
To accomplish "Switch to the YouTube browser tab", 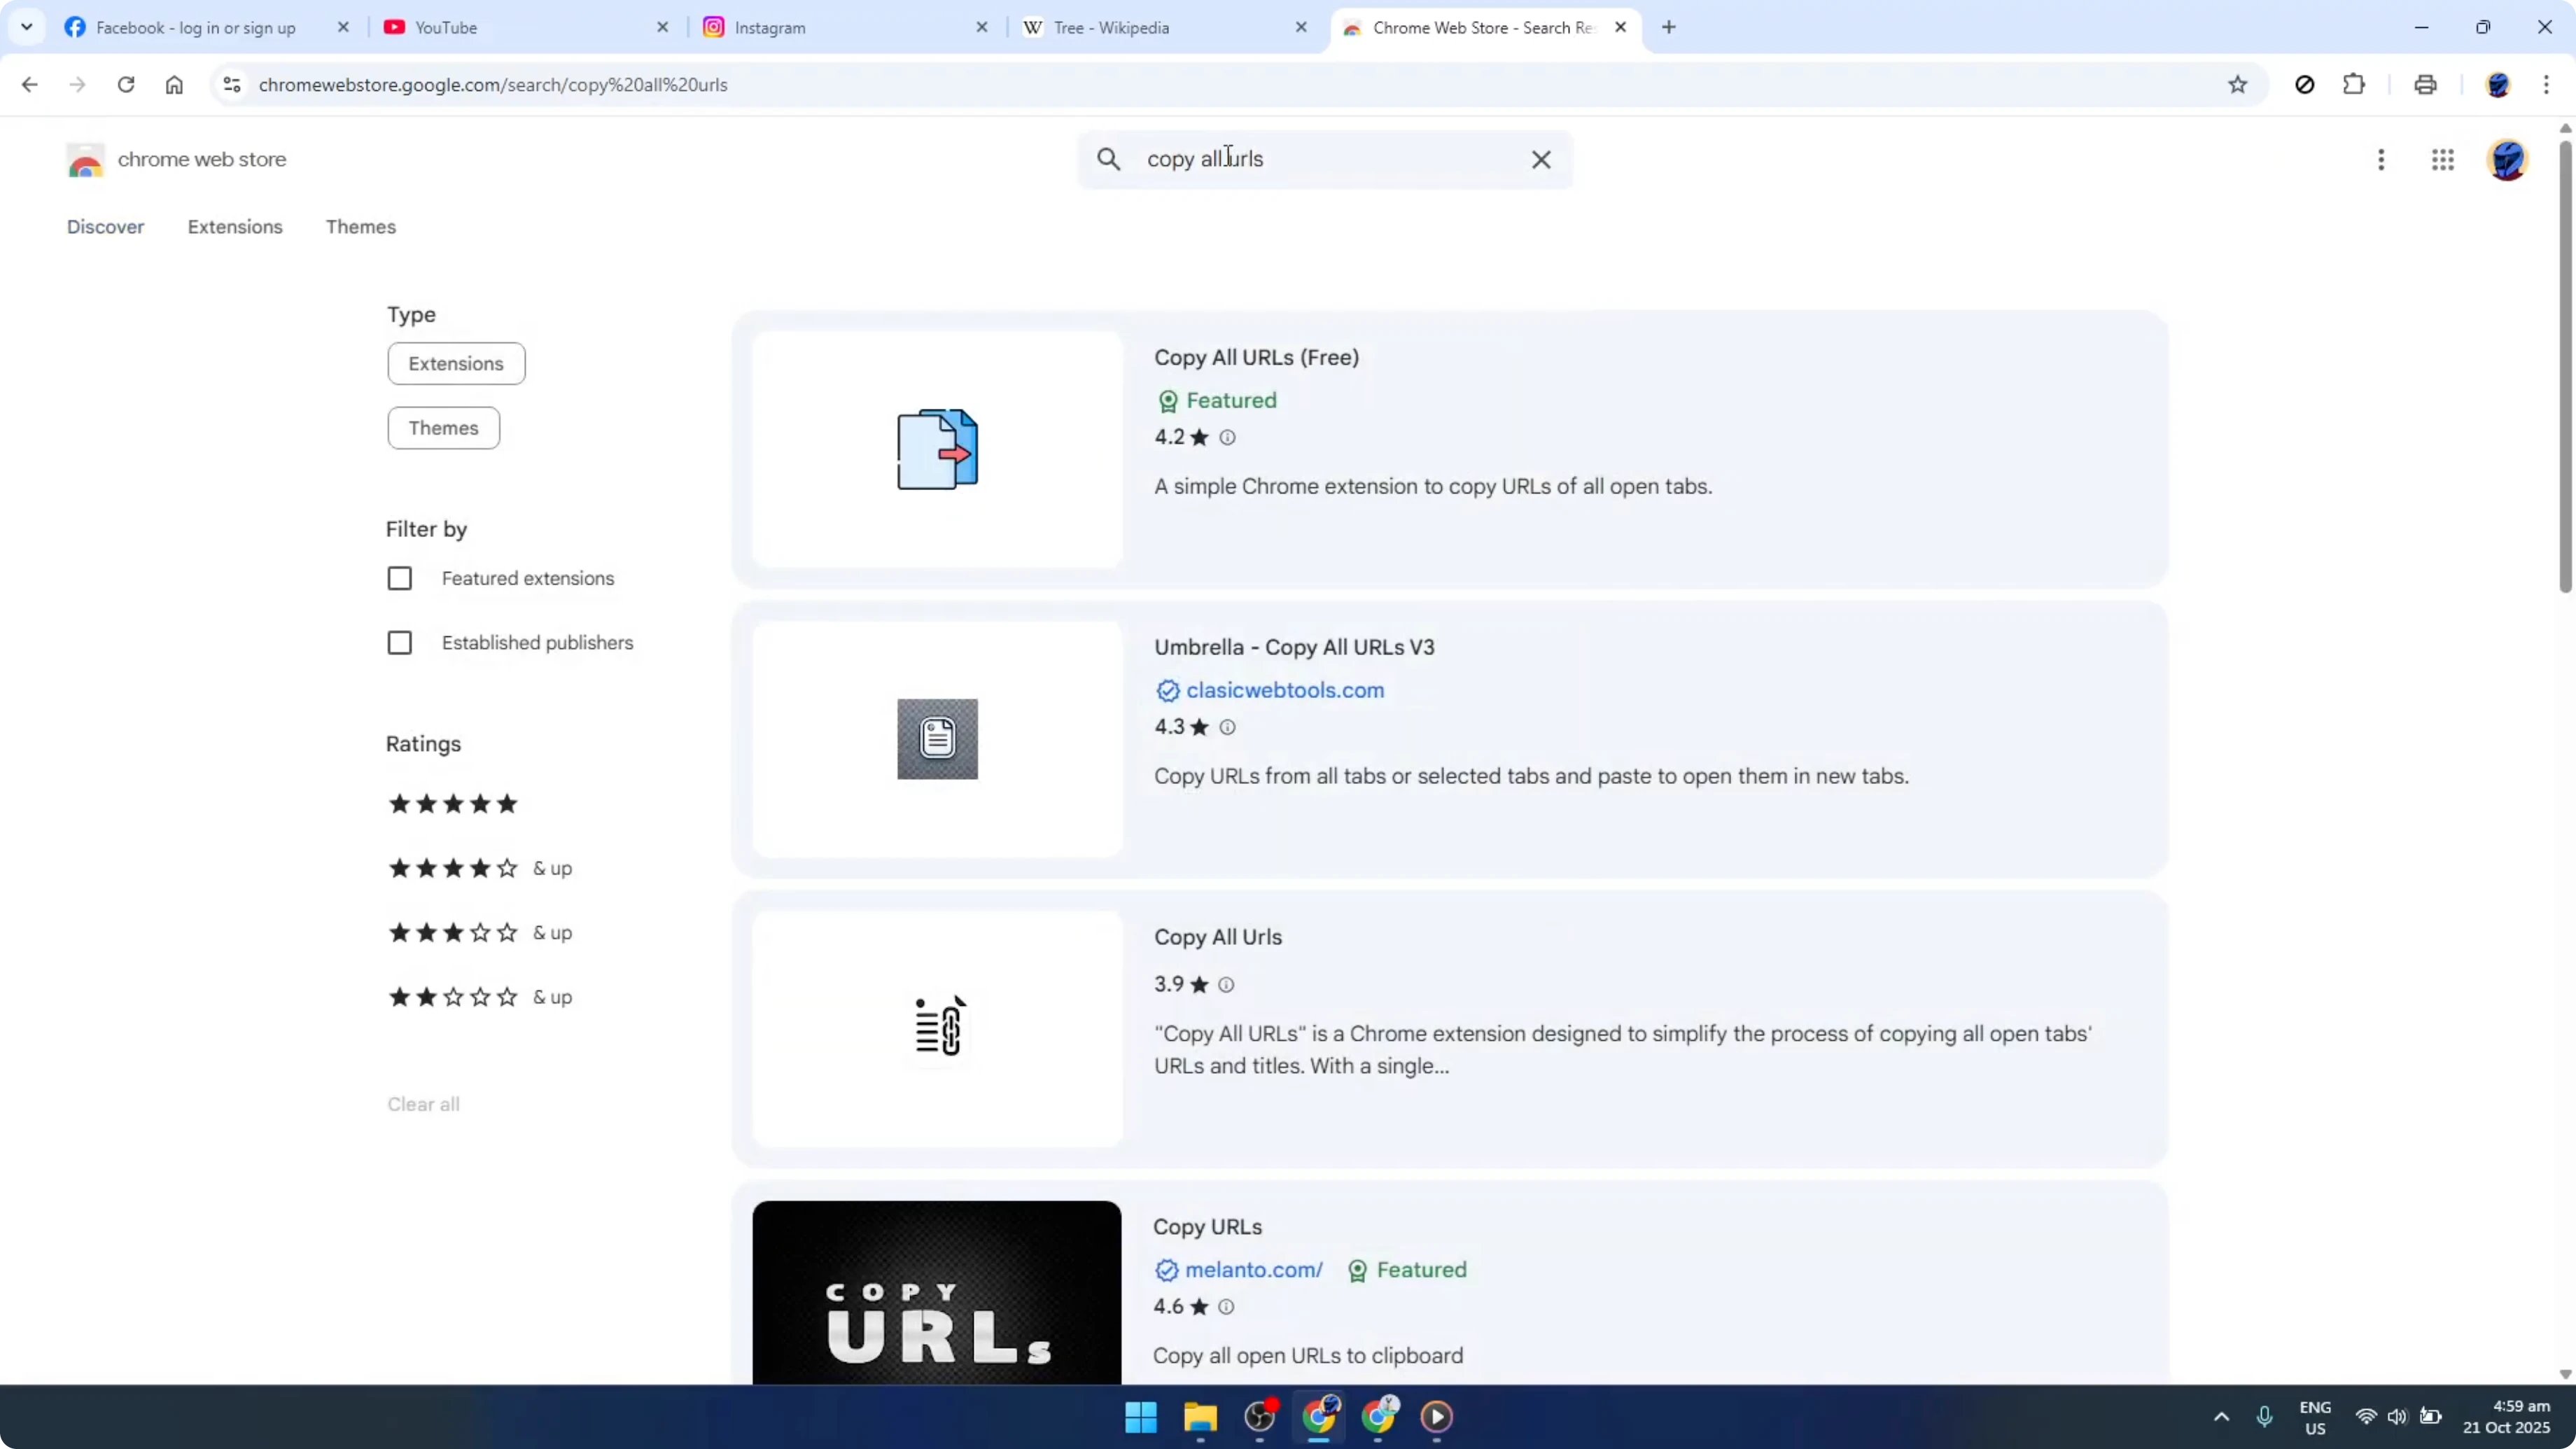I will click(x=447, y=27).
